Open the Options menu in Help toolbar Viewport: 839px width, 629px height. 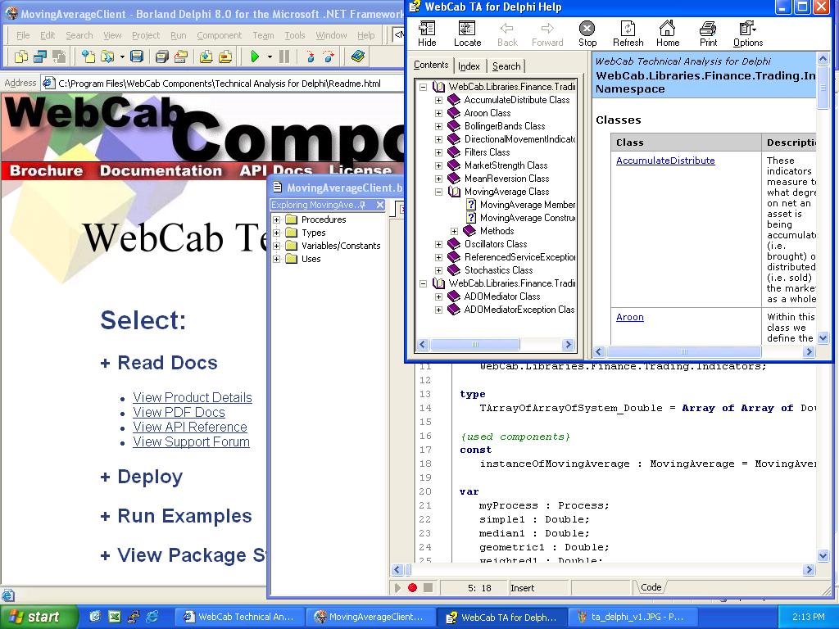pyautogui.click(x=747, y=34)
